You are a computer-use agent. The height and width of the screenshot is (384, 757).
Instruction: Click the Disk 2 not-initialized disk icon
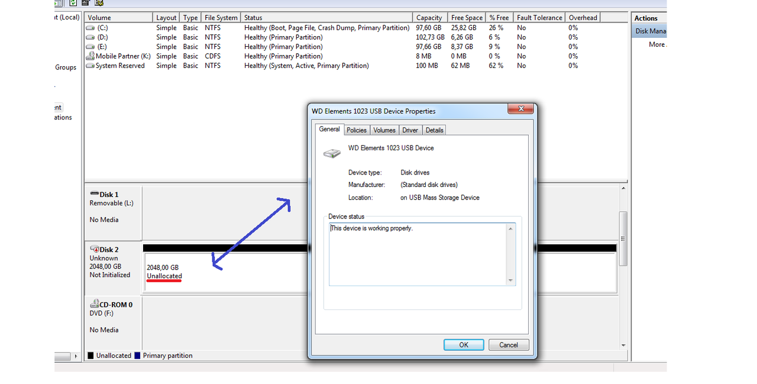94,249
